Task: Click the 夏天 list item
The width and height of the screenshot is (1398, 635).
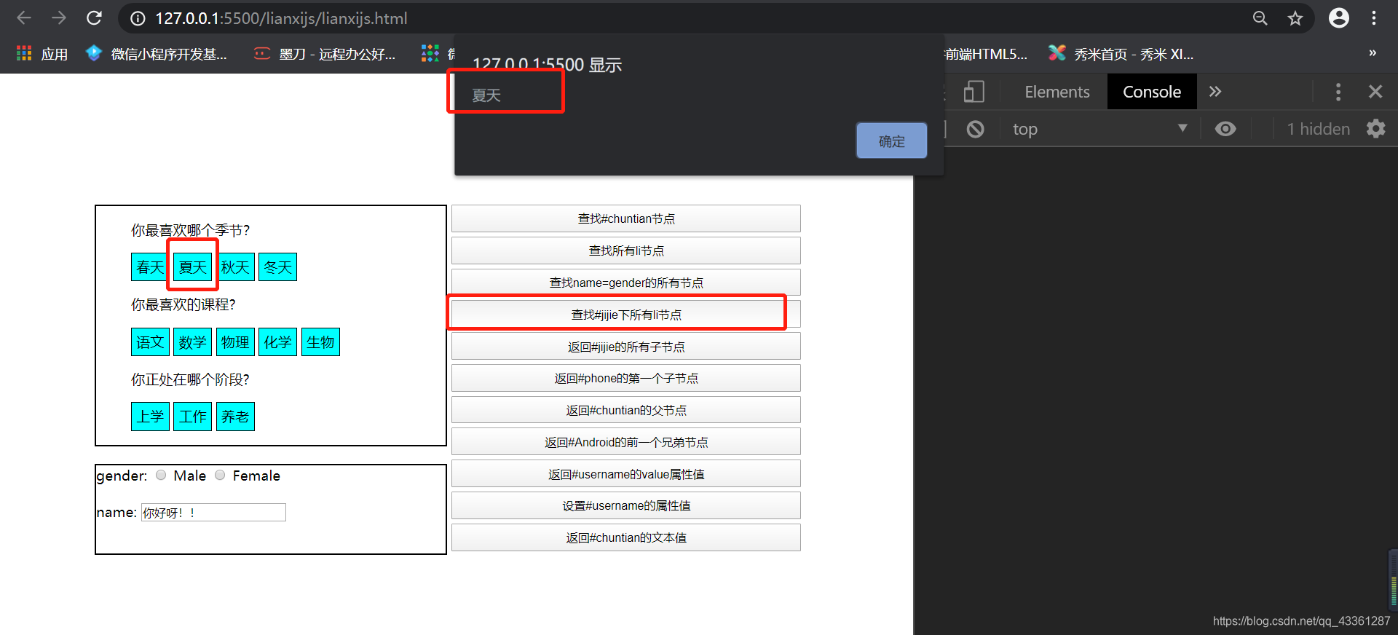Action: [x=192, y=267]
